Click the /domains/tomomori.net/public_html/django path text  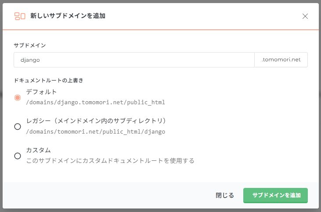click(x=95, y=131)
